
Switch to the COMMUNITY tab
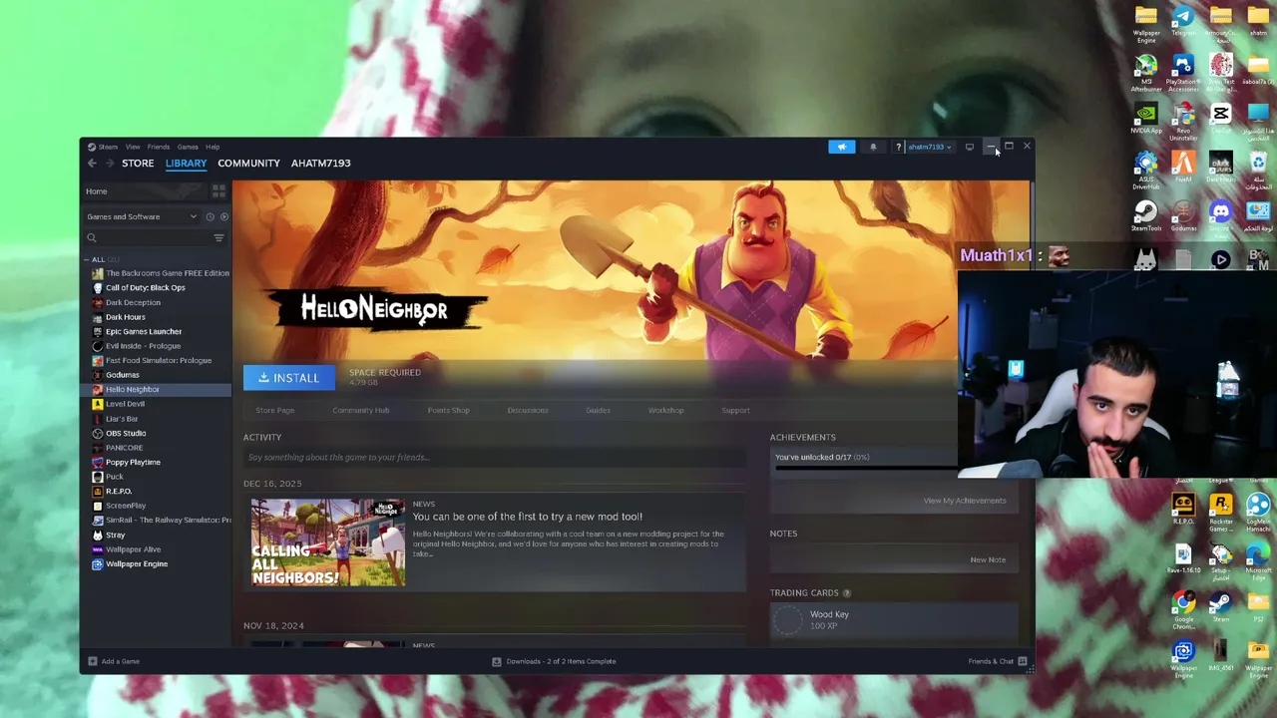point(248,164)
